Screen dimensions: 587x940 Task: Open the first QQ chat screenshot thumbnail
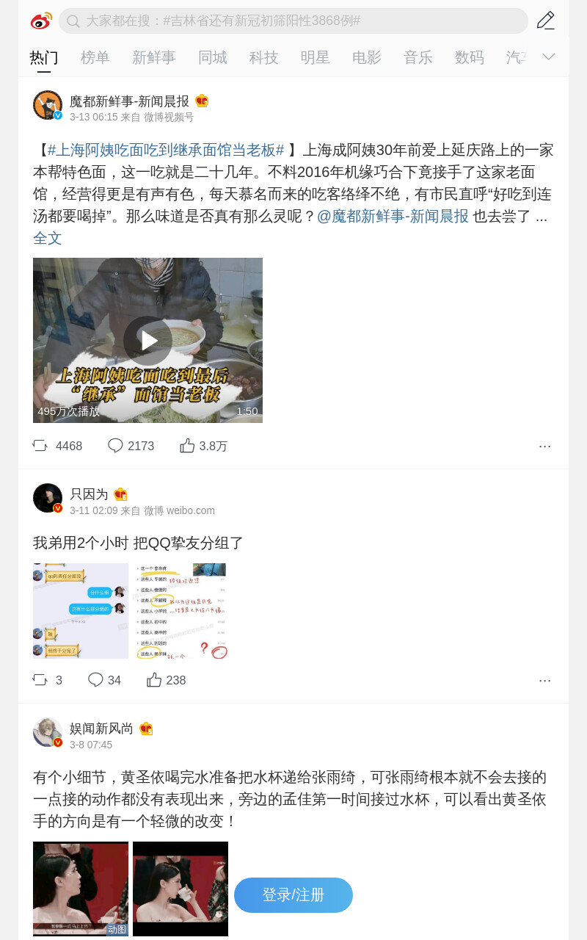tap(81, 611)
